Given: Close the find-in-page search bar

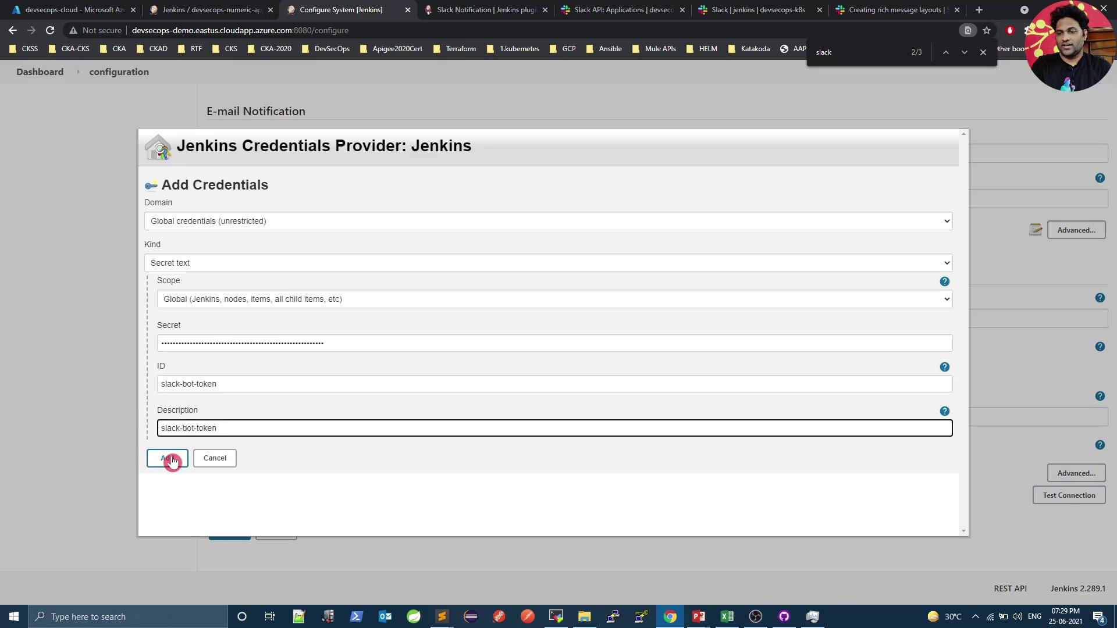Looking at the screenshot, I should click(983, 52).
